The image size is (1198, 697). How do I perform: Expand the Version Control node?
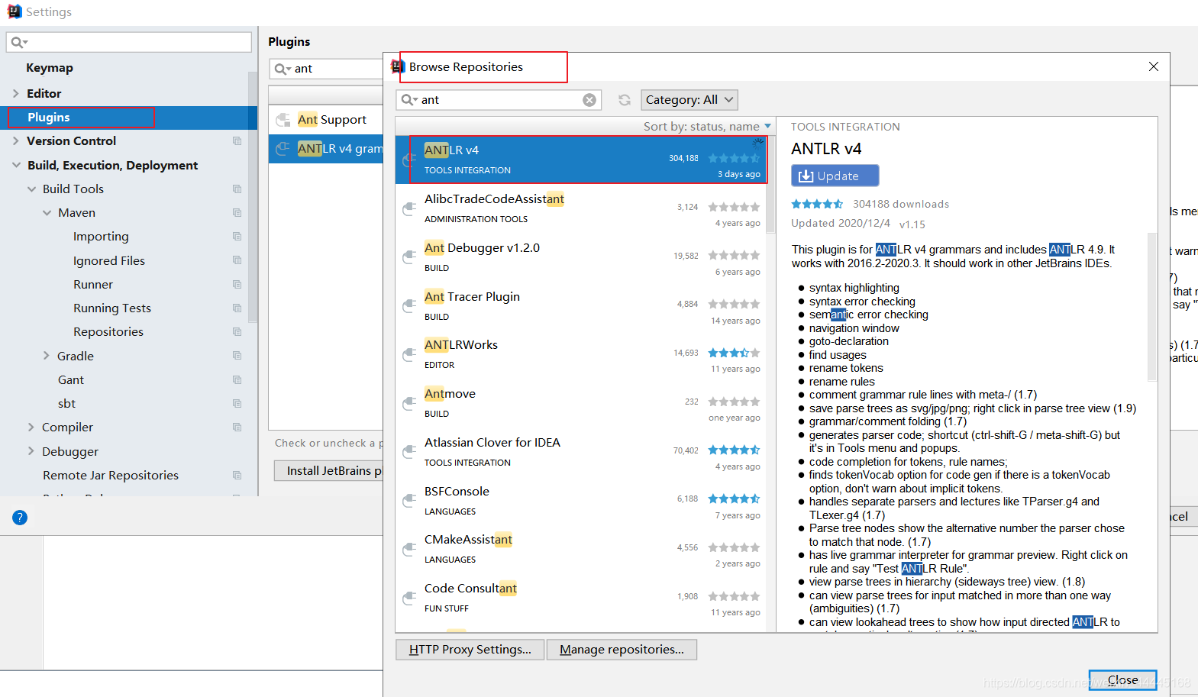[16, 140]
